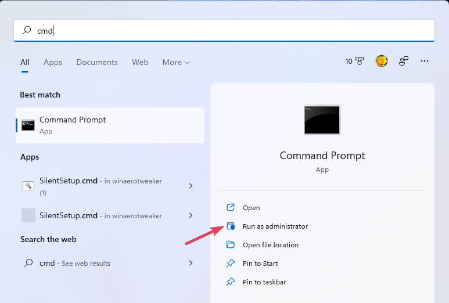Viewport: 449px width, 303px height.
Task: Expand chevron for second SilentSetup.cmd result
Action: point(191,215)
